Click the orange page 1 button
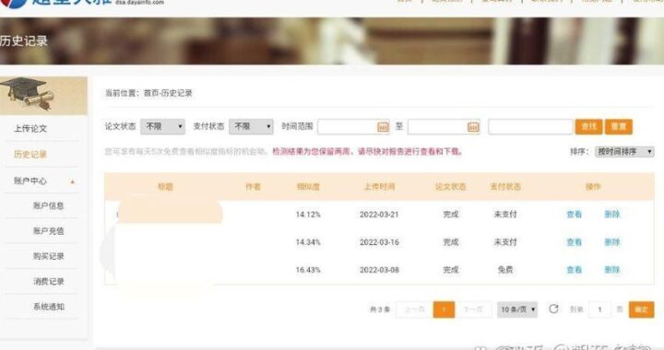The height and width of the screenshot is (350, 664). (x=444, y=309)
